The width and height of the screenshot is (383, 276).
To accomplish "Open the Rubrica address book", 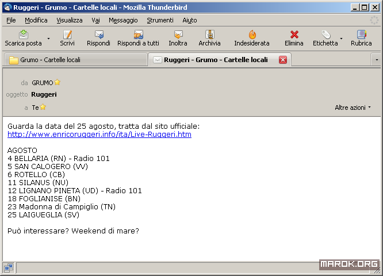I will (x=361, y=34).
